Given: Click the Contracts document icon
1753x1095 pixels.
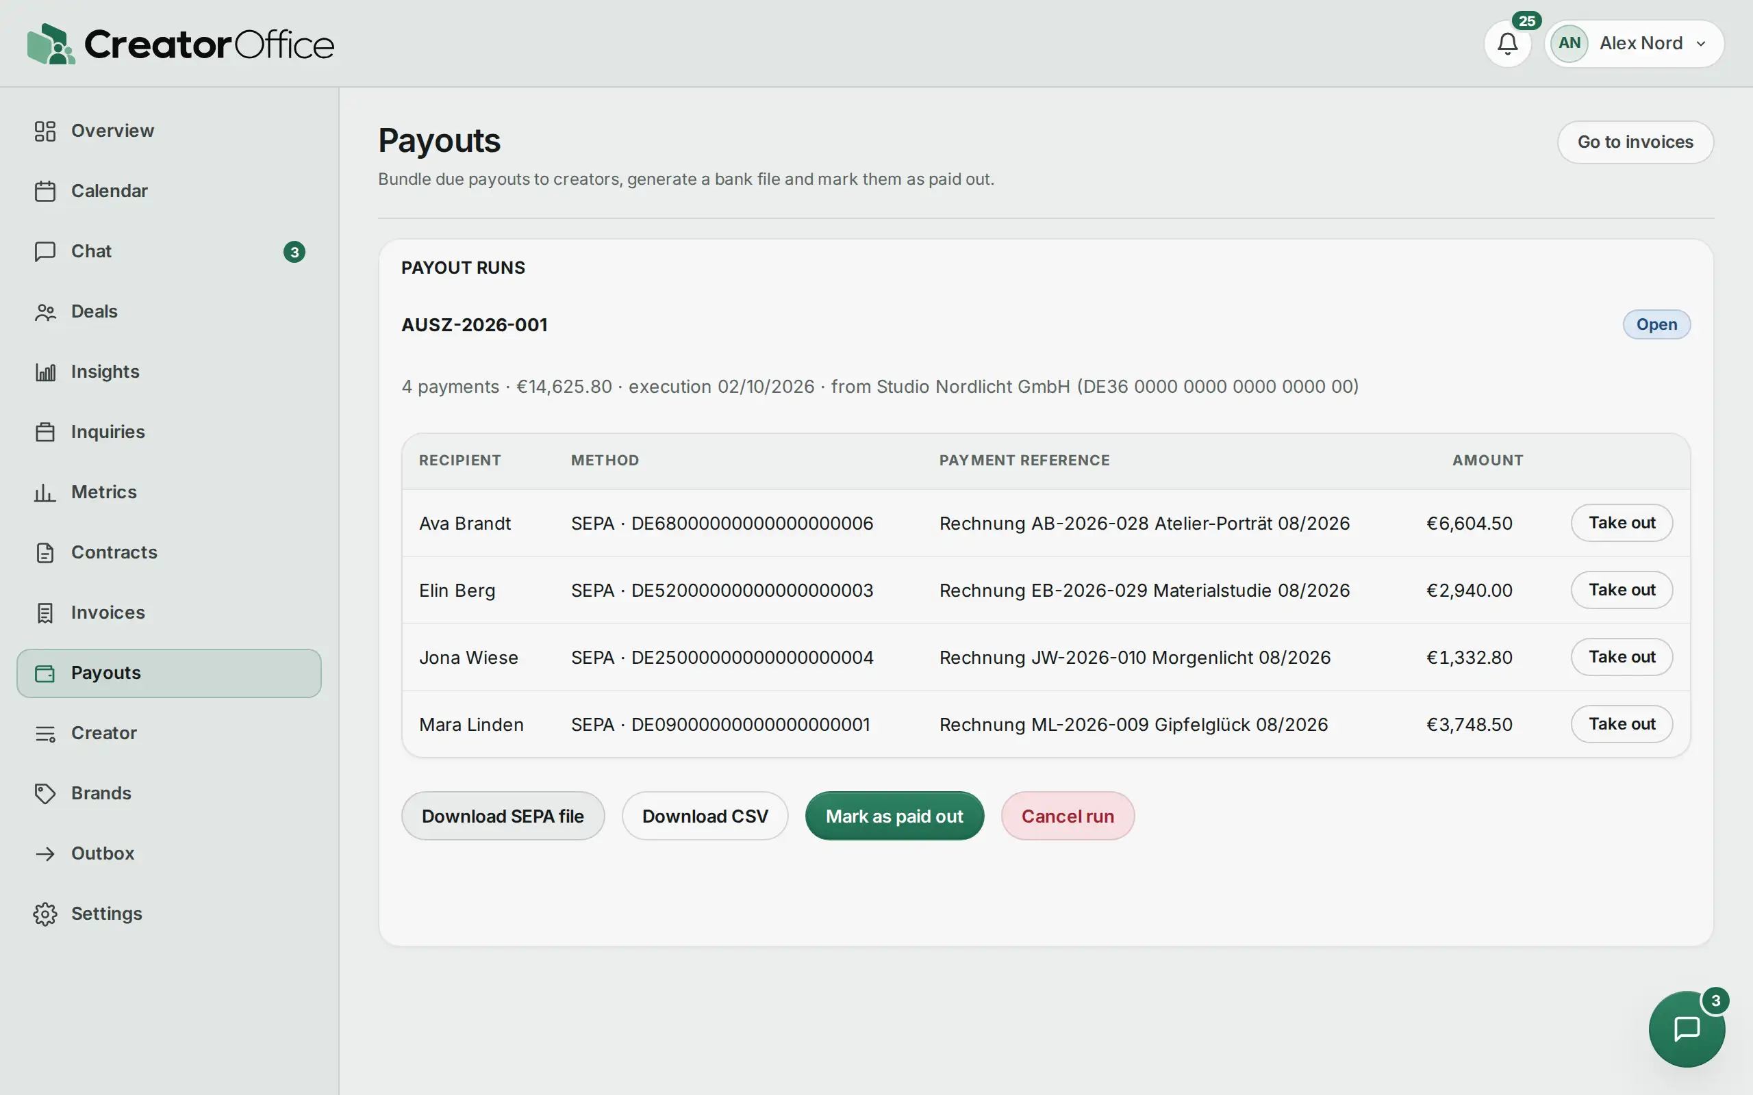Looking at the screenshot, I should click(x=45, y=552).
